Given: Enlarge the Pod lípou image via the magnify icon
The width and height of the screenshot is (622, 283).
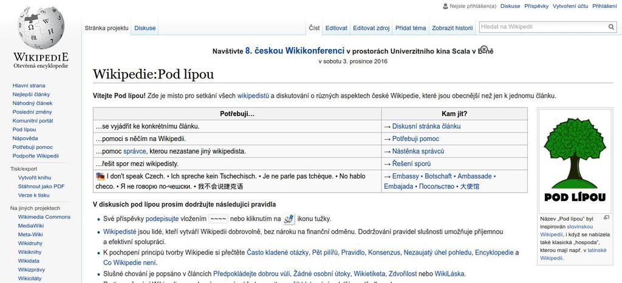Looking at the screenshot, I should (606, 217).
